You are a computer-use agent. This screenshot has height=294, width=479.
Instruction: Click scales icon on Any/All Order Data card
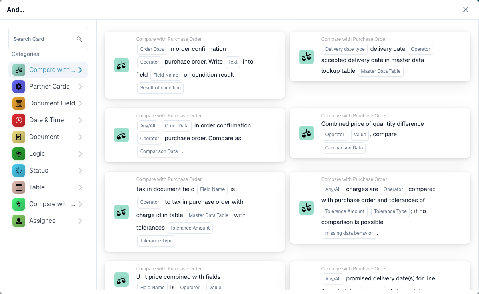point(121,135)
